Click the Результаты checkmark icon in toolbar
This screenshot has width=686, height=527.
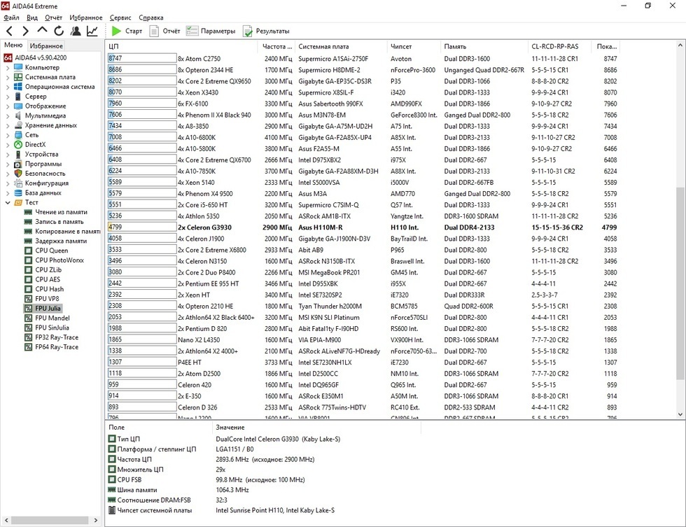pyautogui.click(x=248, y=31)
